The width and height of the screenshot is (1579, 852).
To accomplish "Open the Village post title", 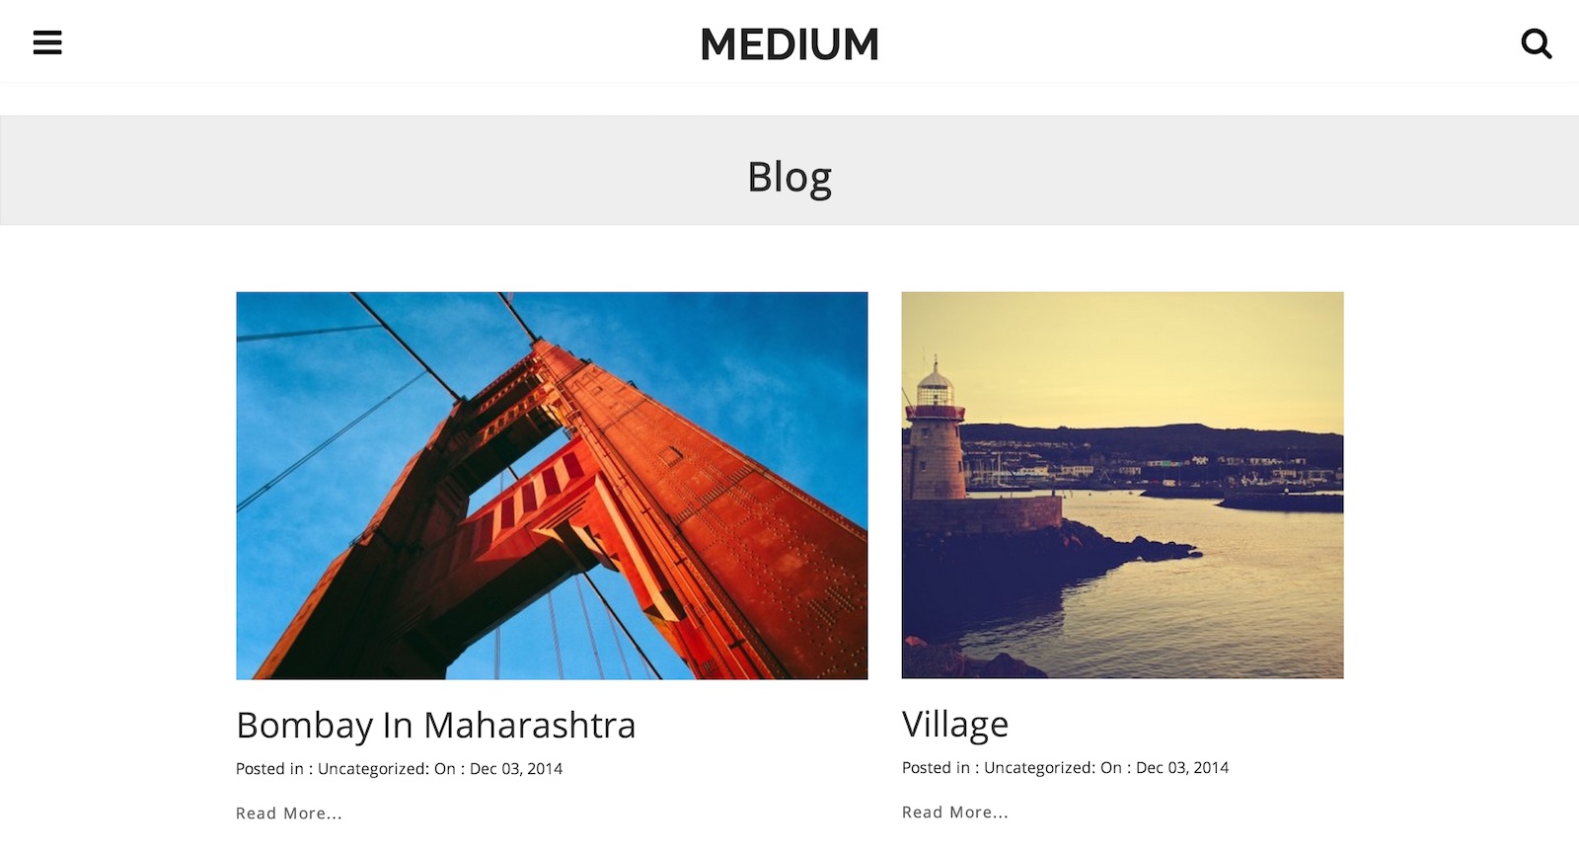I will point(955,725).
